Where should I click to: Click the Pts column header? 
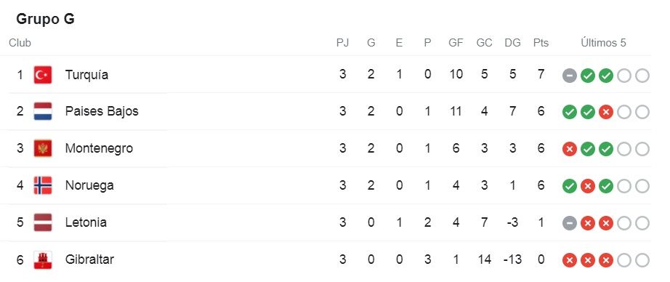[541, 43]
